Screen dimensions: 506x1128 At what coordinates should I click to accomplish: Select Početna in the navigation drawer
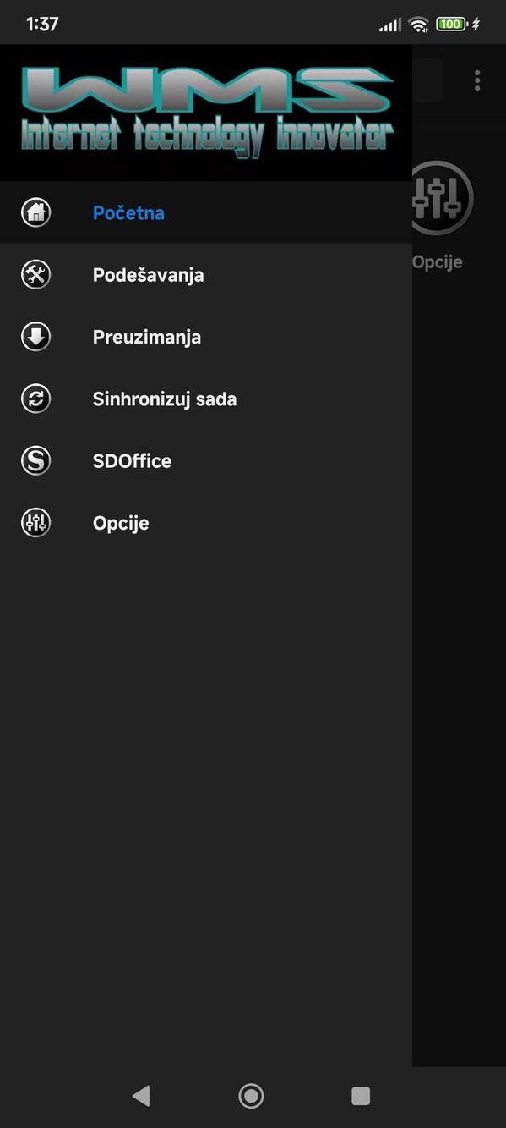click(128, 213)
